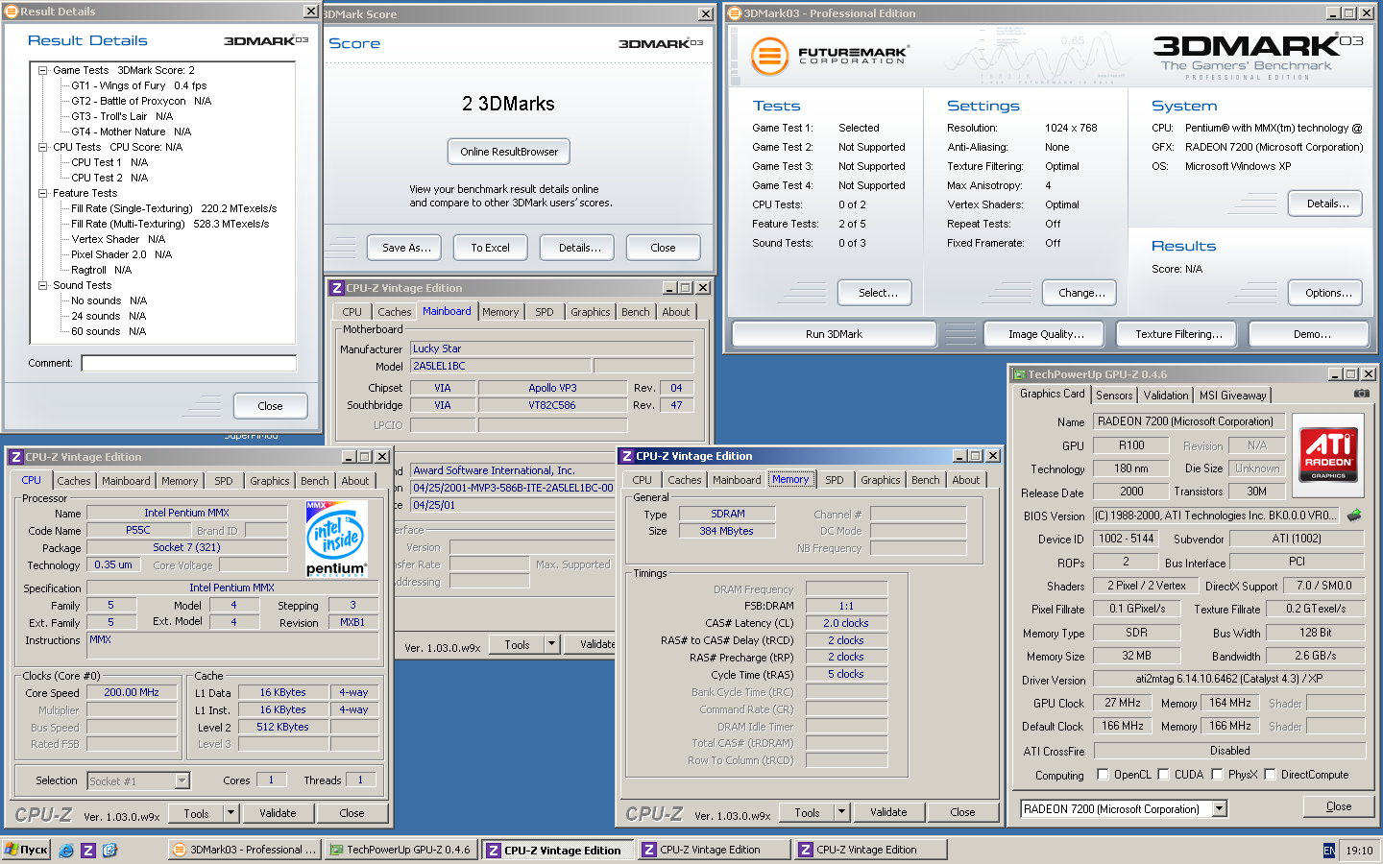Click the Result Details title bar icon
Screen dimensions: 1383x864
click(12, 12)
